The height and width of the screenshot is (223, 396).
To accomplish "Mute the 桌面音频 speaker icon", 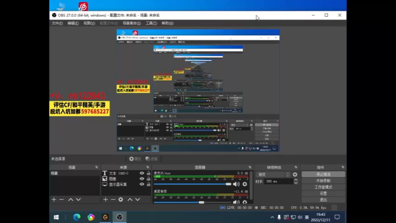I will (x=236, y=202).
